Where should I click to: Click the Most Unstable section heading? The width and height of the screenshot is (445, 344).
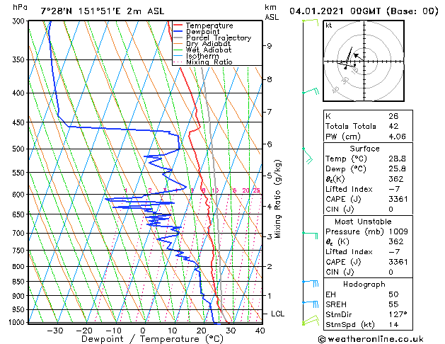pyautogui.click(x=363, y=222)
